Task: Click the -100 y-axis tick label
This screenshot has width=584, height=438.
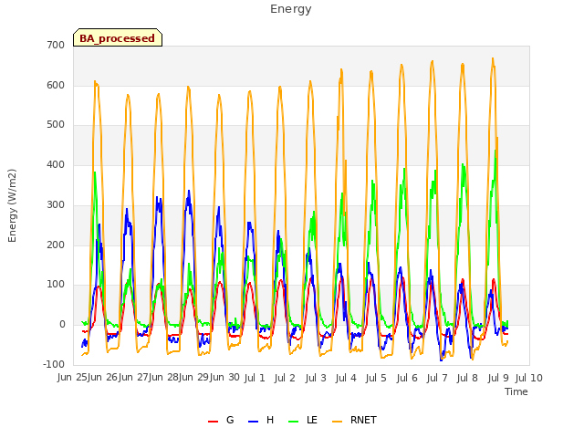Action: pos(54,364)
